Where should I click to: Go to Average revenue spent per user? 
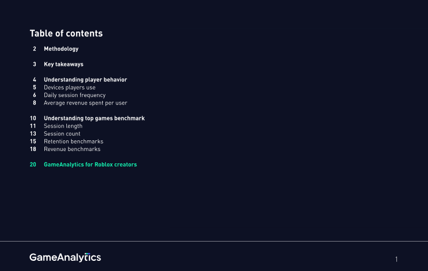85,103
